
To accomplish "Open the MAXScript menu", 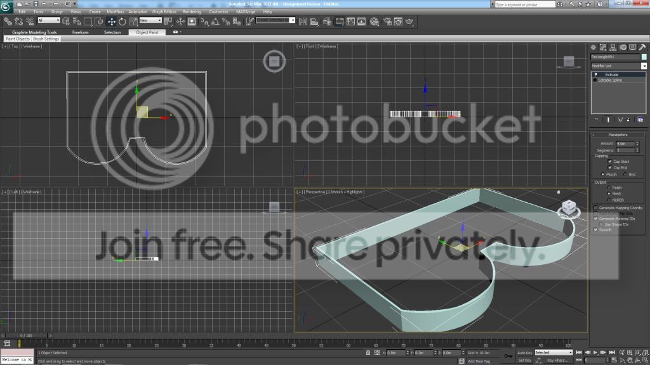I will point(246,11).
